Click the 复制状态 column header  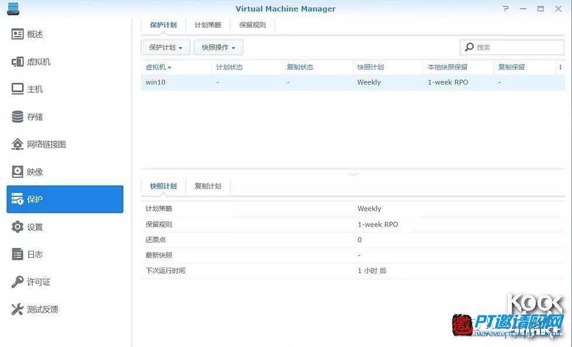tap(300, 67)
